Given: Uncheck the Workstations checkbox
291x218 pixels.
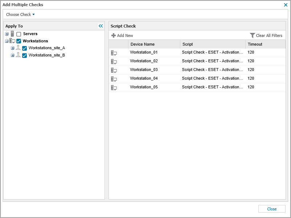Looking at the screenshot, I should (19, 41).
